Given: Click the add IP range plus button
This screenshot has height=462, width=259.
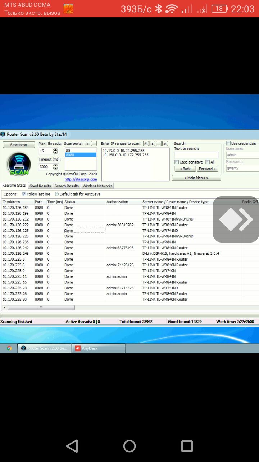Looking at the screenshot, I should tap(152, 144).
